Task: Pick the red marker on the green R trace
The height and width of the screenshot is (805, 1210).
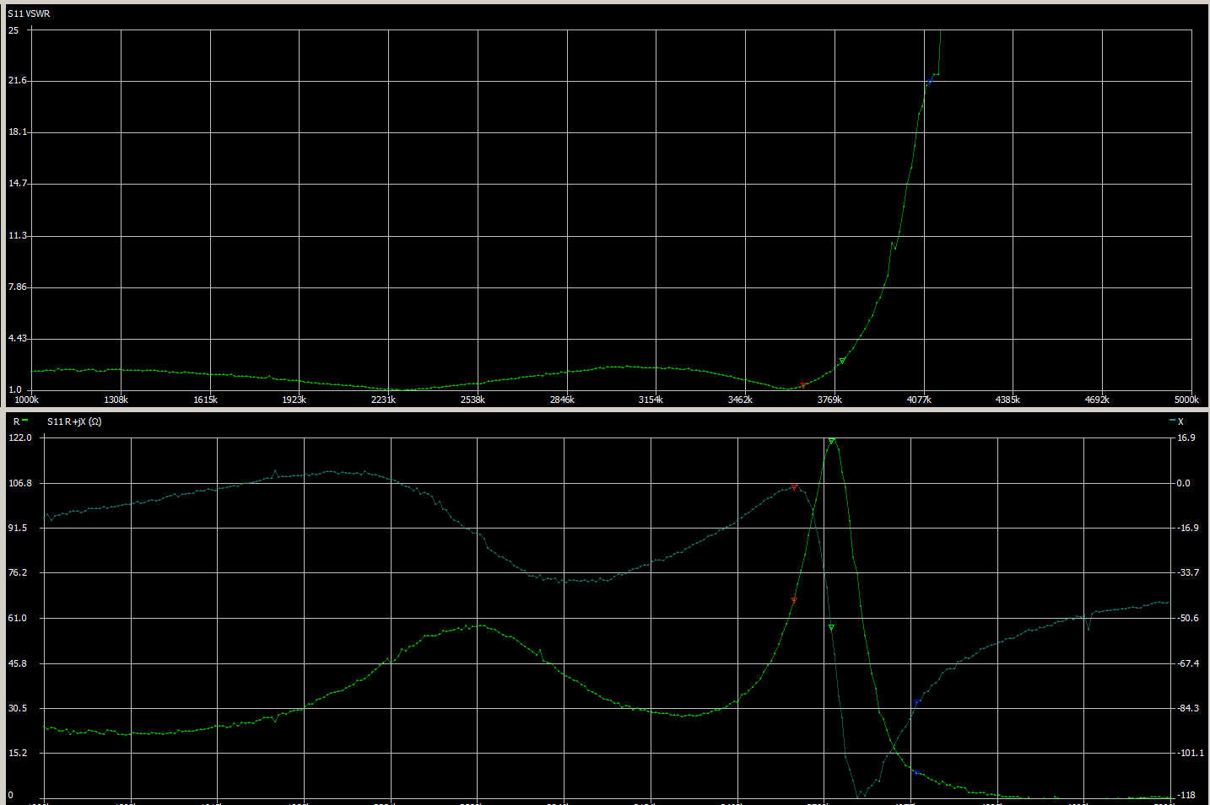Action: click(x=794, y=601)
